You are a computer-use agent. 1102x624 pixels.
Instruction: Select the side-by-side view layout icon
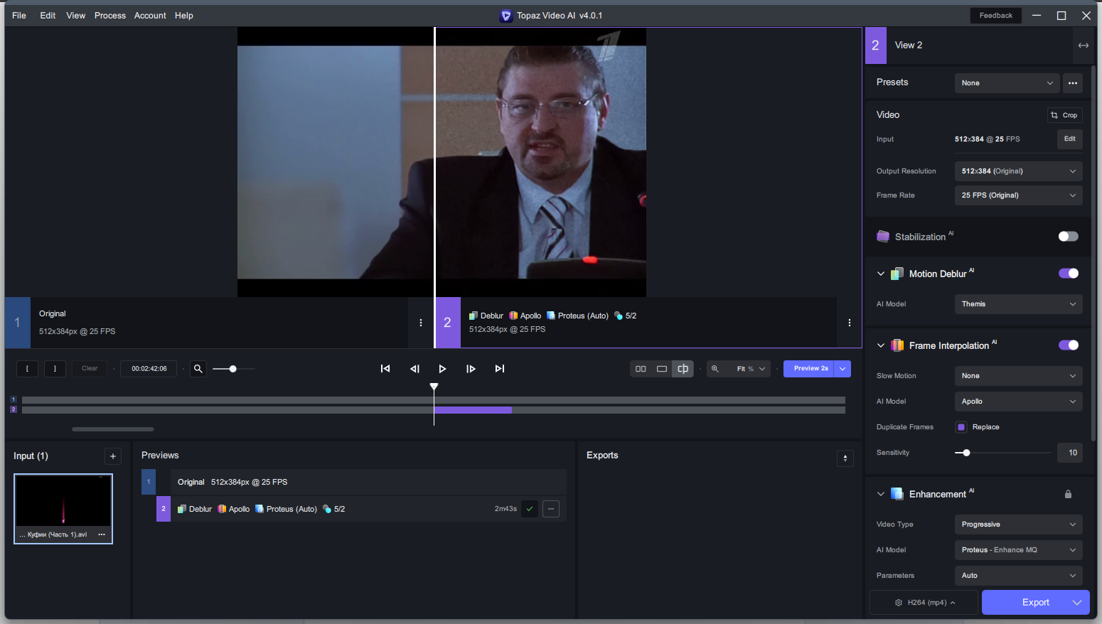(641, 369)
